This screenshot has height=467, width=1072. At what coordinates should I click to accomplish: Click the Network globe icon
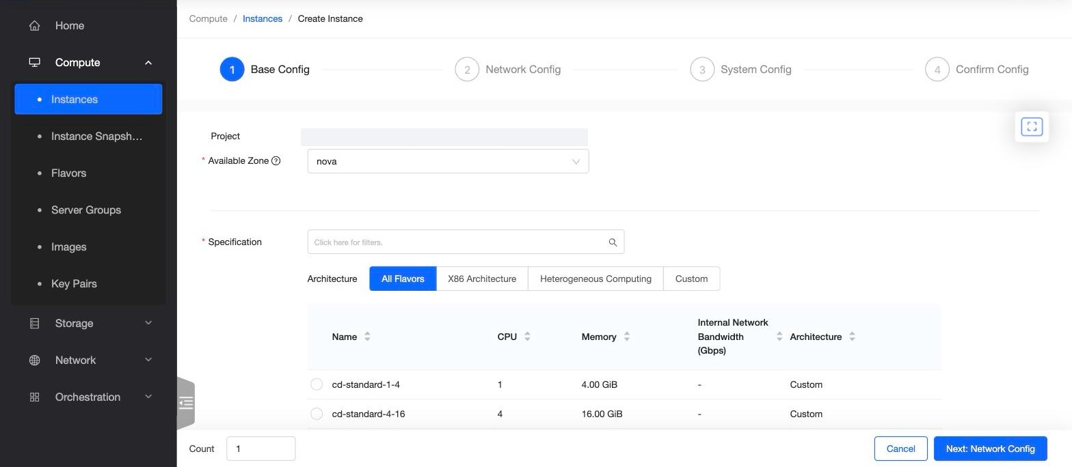(x=34, y=360)
